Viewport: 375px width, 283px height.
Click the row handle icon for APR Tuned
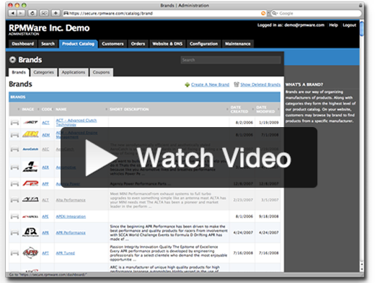pyautogui.click(x=14, y=253)
